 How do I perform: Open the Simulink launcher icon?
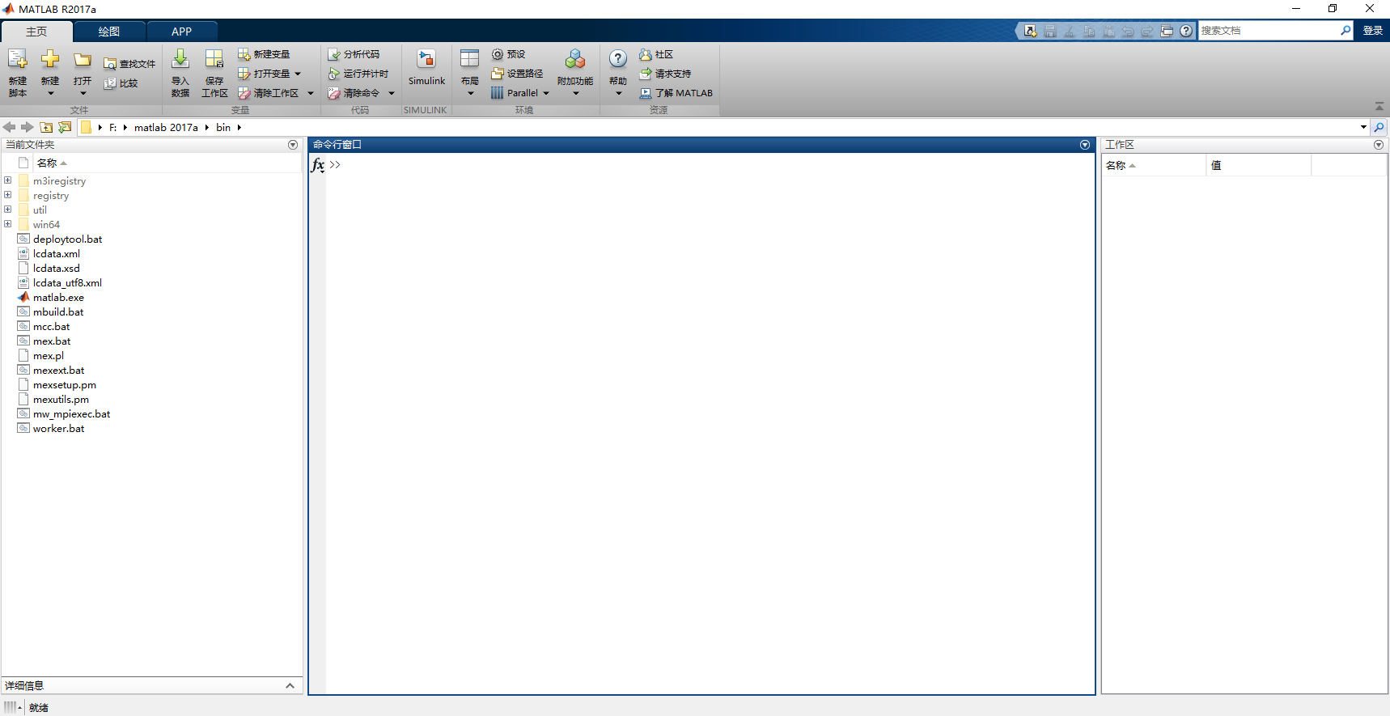tap(426, 60)
